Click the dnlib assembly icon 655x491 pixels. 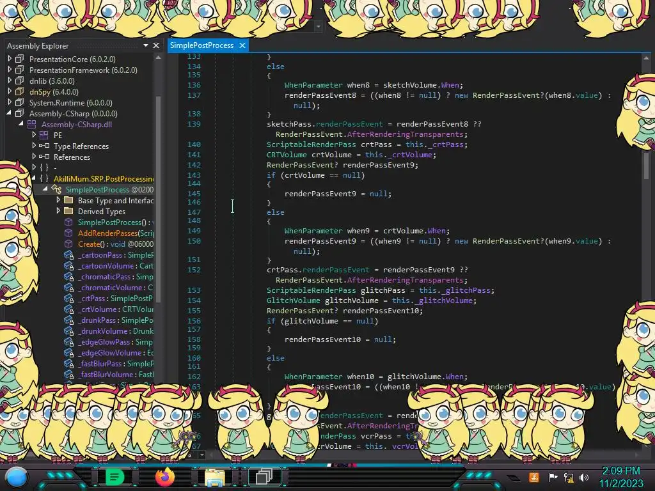point(20,81)
